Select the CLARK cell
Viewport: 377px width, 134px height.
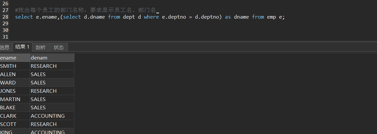coord(15,116)
